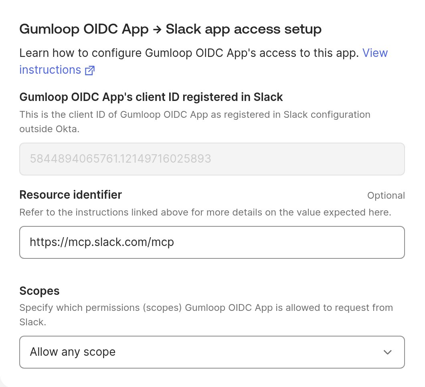Click the chevron arrow in Scopes dropdown
The height and width of the screenshot is (387, 425).
[388, 352]
